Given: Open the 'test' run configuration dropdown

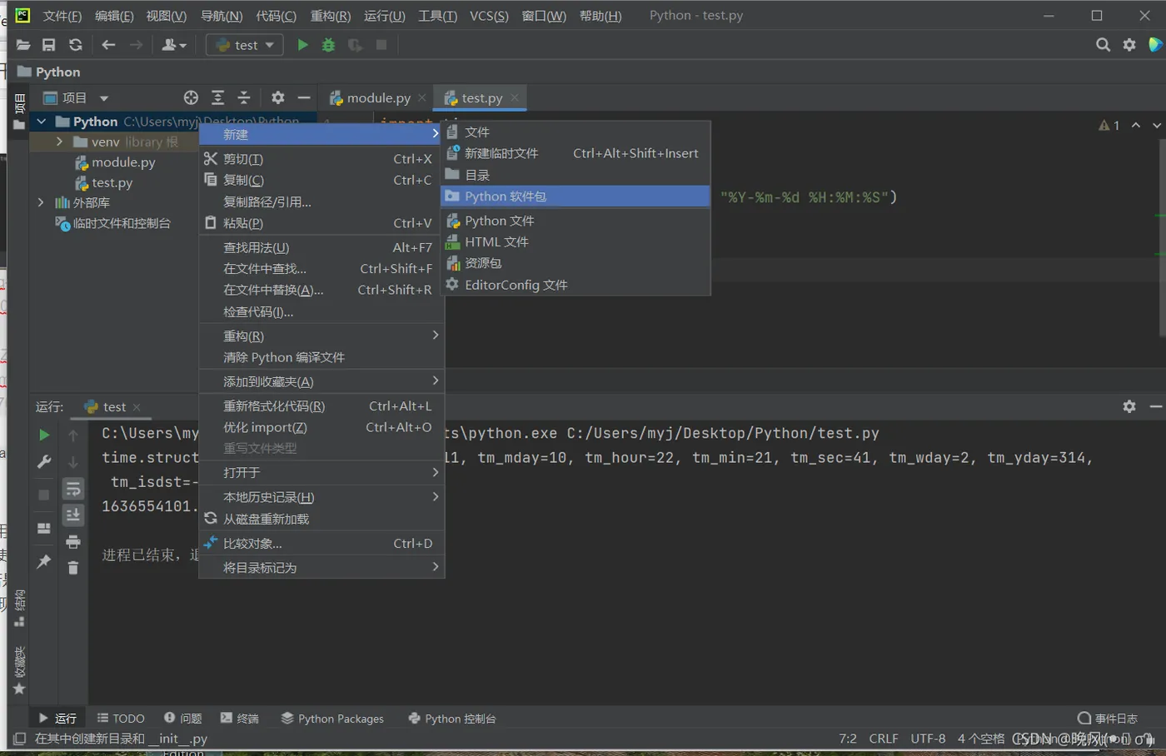Looking at the screenshot, I should pos(245,45).
